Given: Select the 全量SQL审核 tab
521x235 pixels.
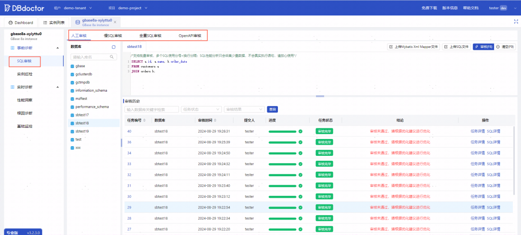Looking at the screenshot, I should [151, 36].
